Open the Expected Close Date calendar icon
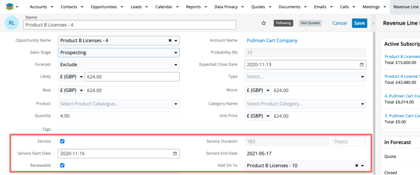 click(x=362, y=64)
